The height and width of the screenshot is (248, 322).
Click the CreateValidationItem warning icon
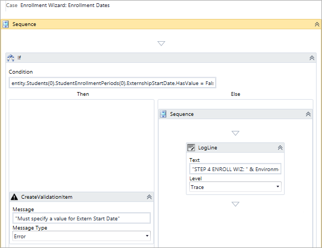pyautogui.click(x=15, y=197)
